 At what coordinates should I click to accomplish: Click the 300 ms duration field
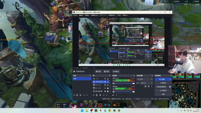coord(145,83)
